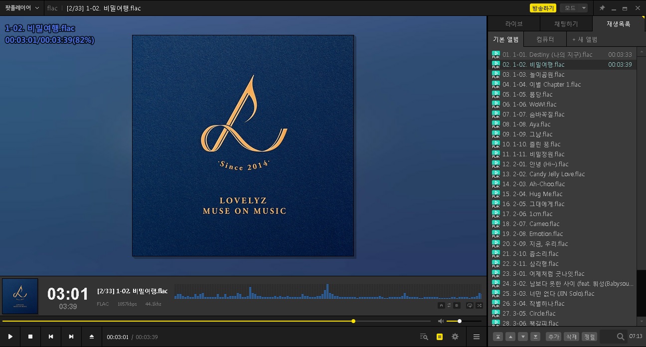
Task: Open the settings gear icon
Action: [455, 337]
